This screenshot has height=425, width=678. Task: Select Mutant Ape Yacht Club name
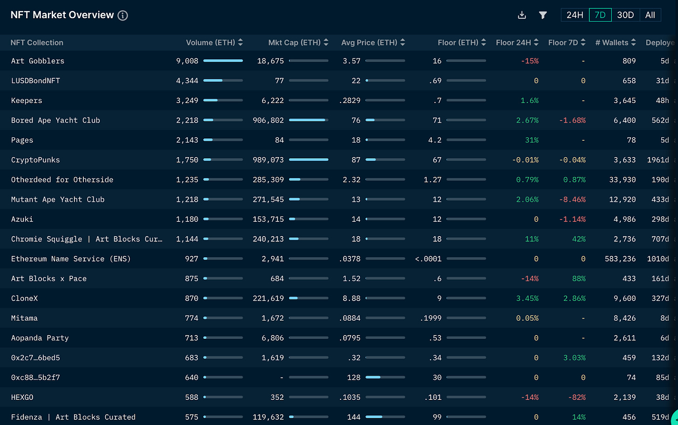(58, 199)
